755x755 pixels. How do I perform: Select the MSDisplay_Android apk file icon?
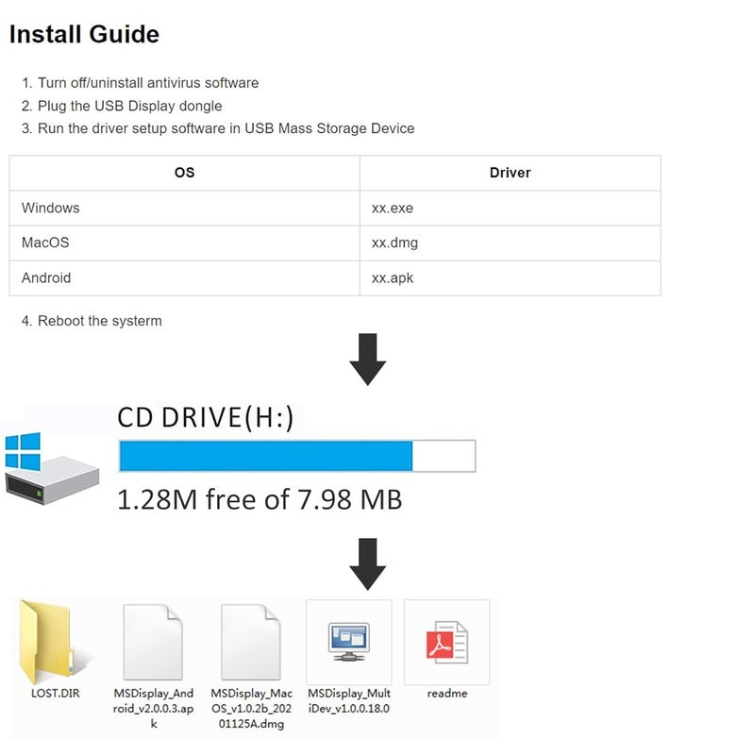pos(153,642)
